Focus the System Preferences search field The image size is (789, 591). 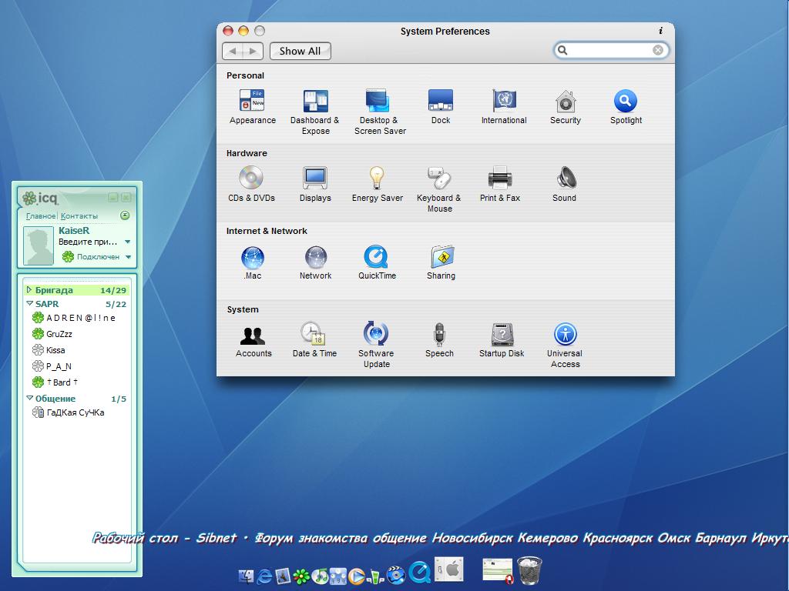click(611, 50)
